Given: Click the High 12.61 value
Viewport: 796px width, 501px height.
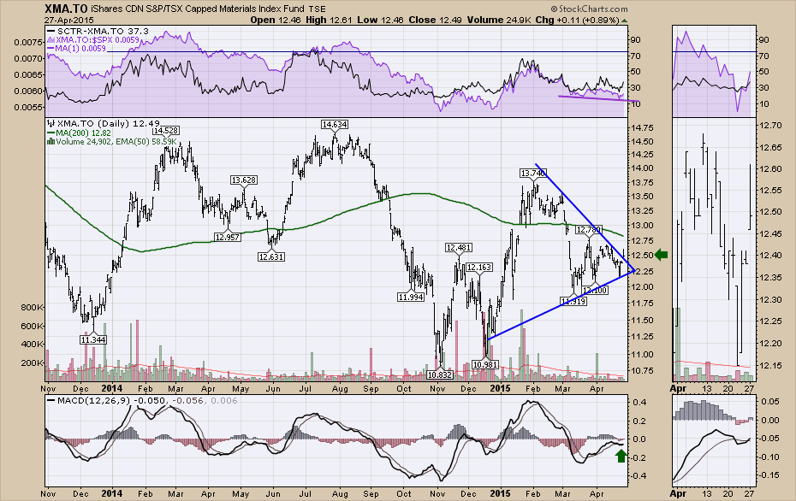Looking at the screenshot, I should tap(328, 20).
